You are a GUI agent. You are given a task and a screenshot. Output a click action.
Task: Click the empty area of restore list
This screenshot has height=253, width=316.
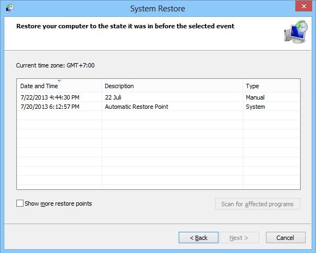click(x=159, y=150)
